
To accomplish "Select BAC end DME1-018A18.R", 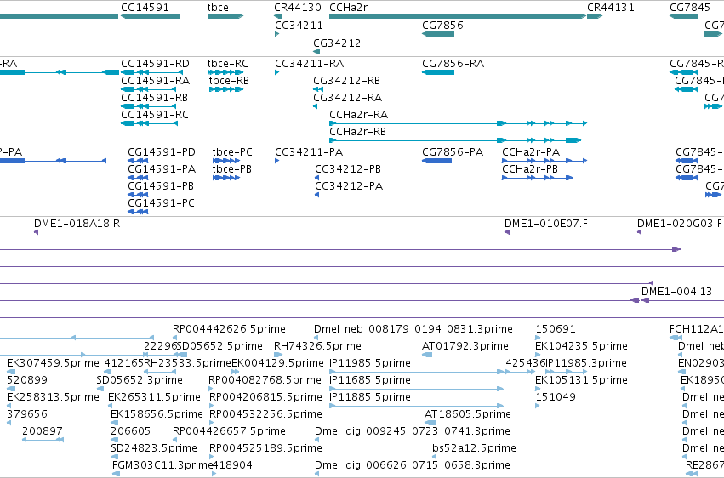I will point(77,224).
